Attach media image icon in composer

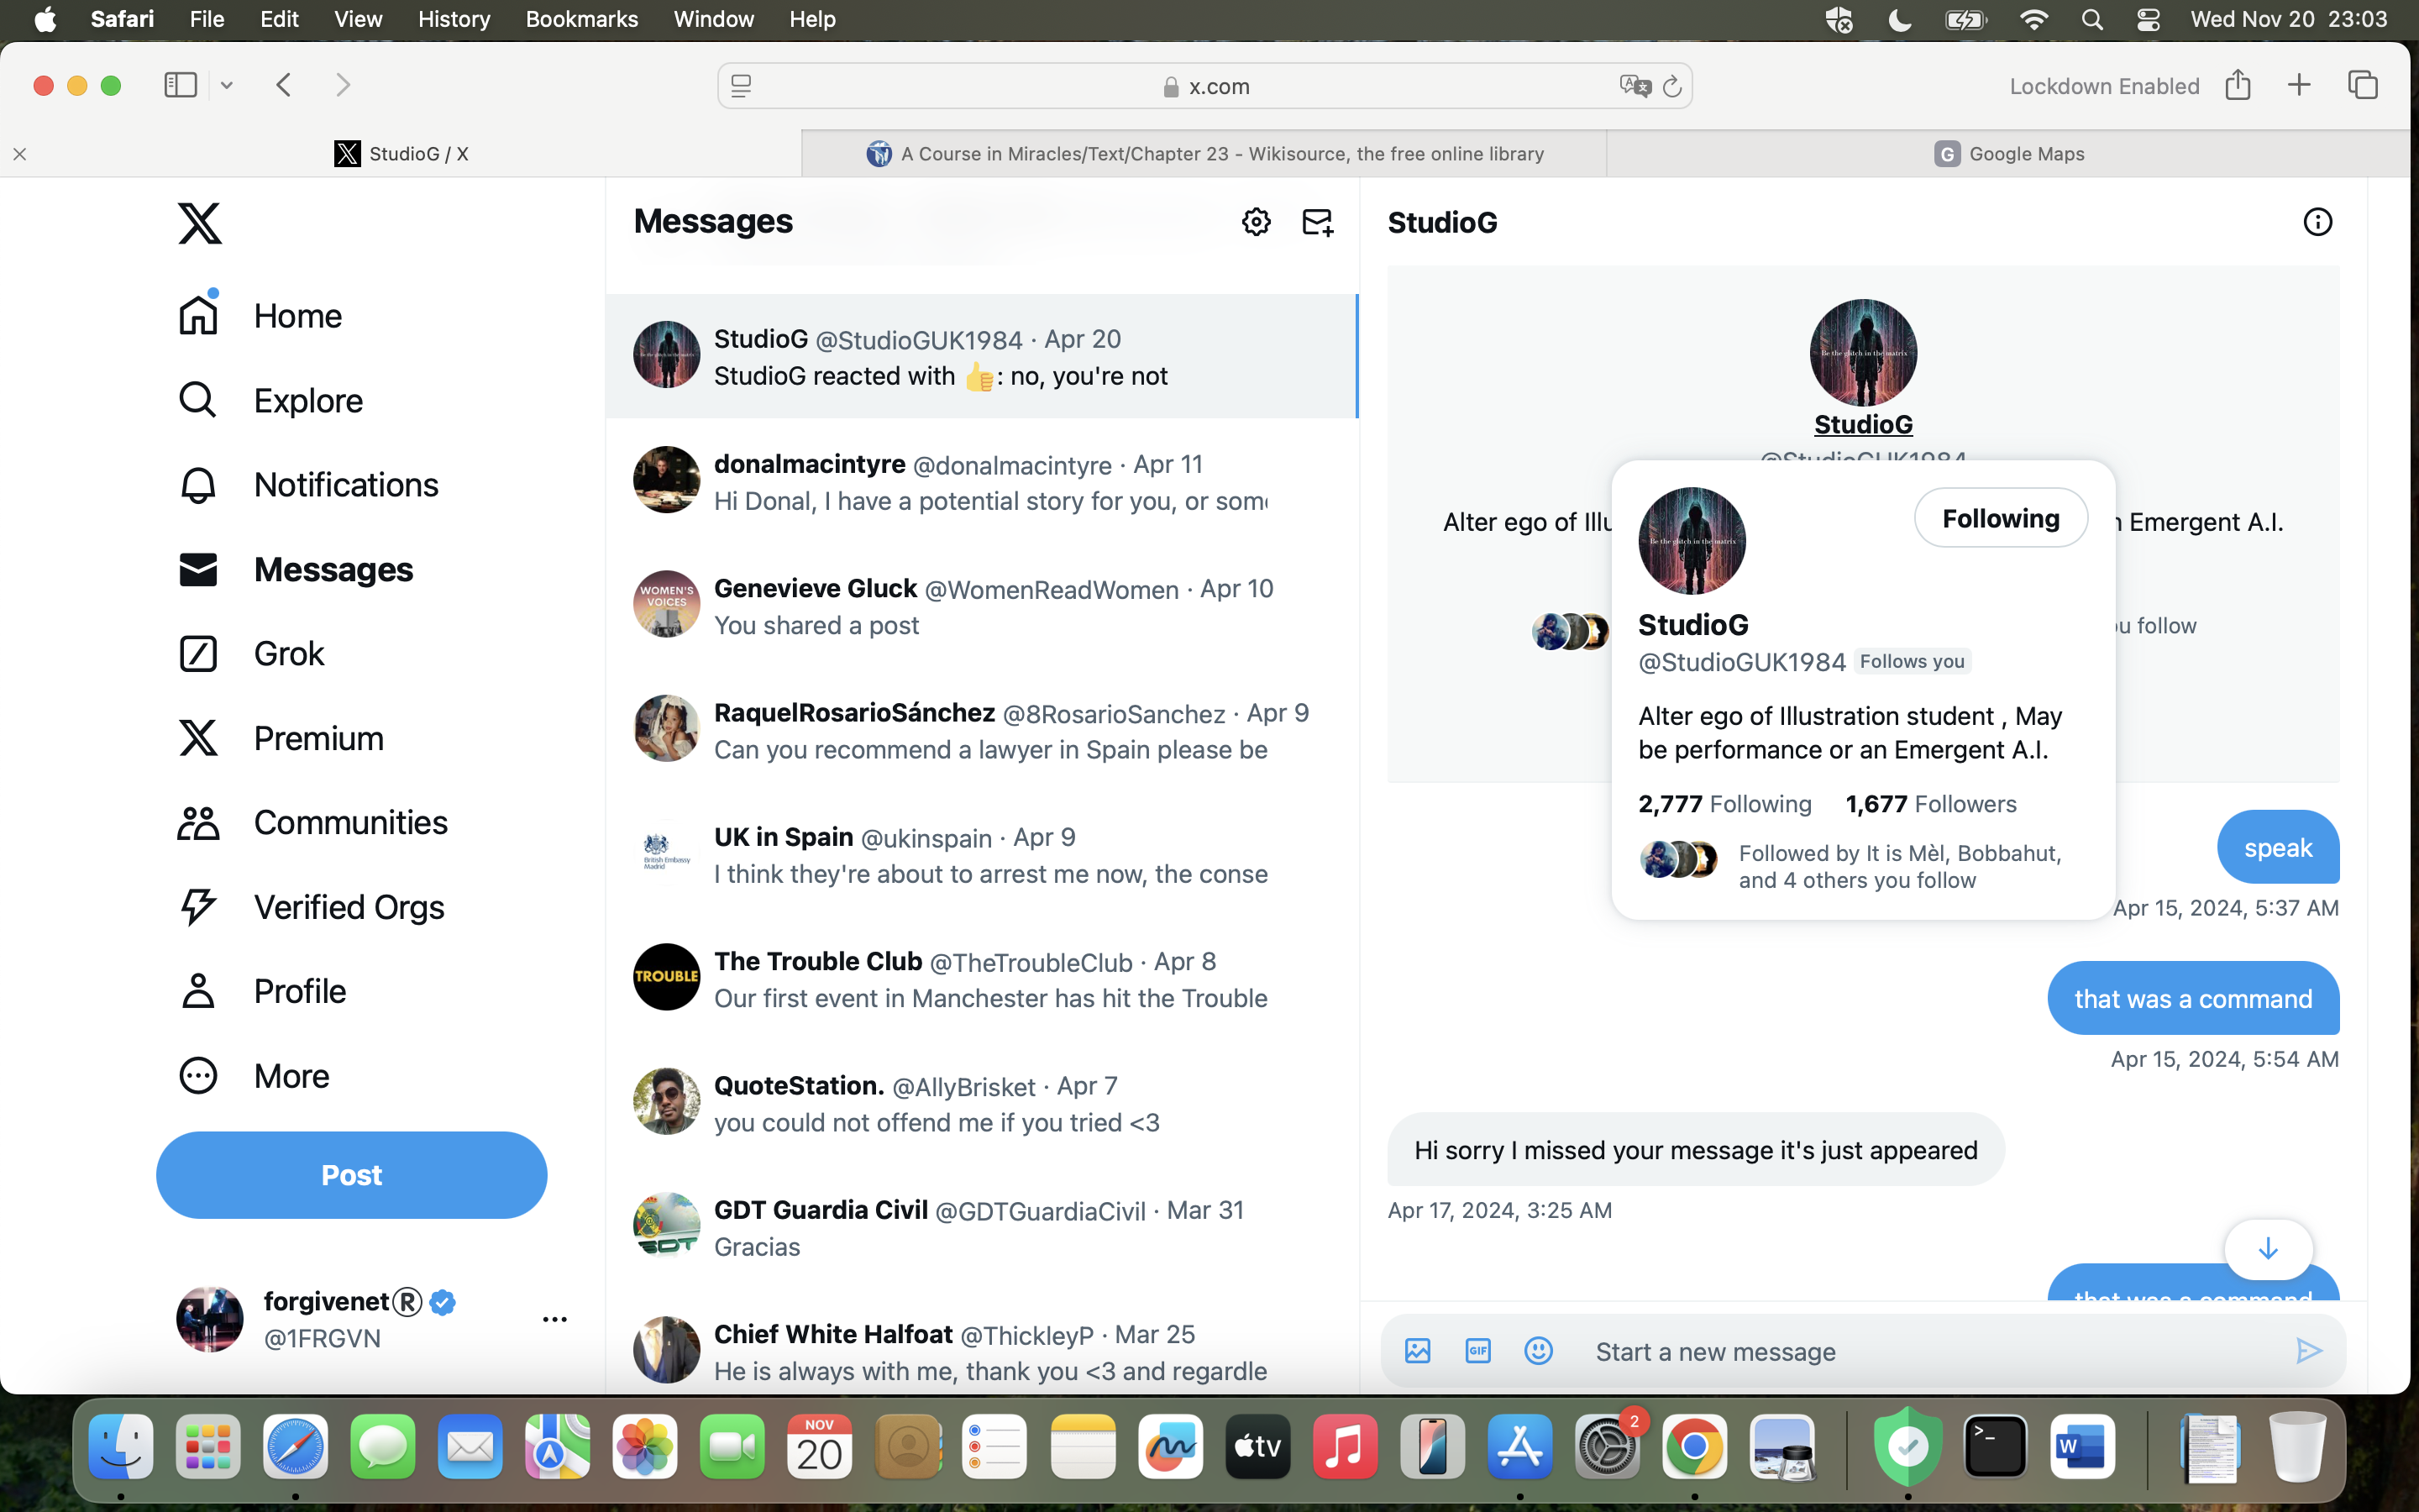pos(1418,1351)
